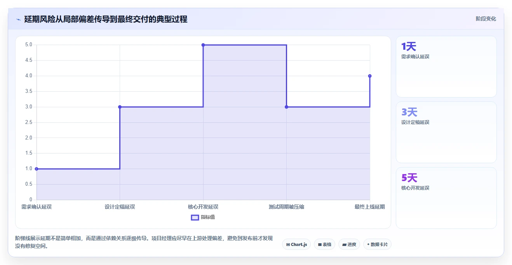Select the data point at 测试周期被压缩

click(x=286, y=107)
